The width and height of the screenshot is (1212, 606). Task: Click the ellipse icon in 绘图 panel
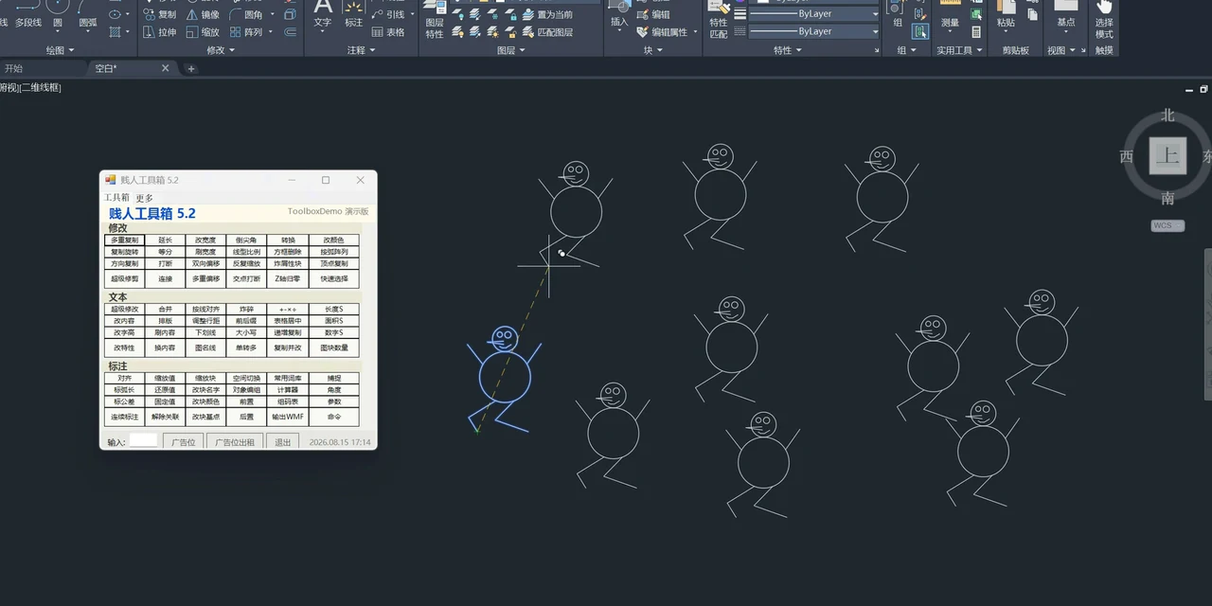pyautogui.click(x=116, y=14)
